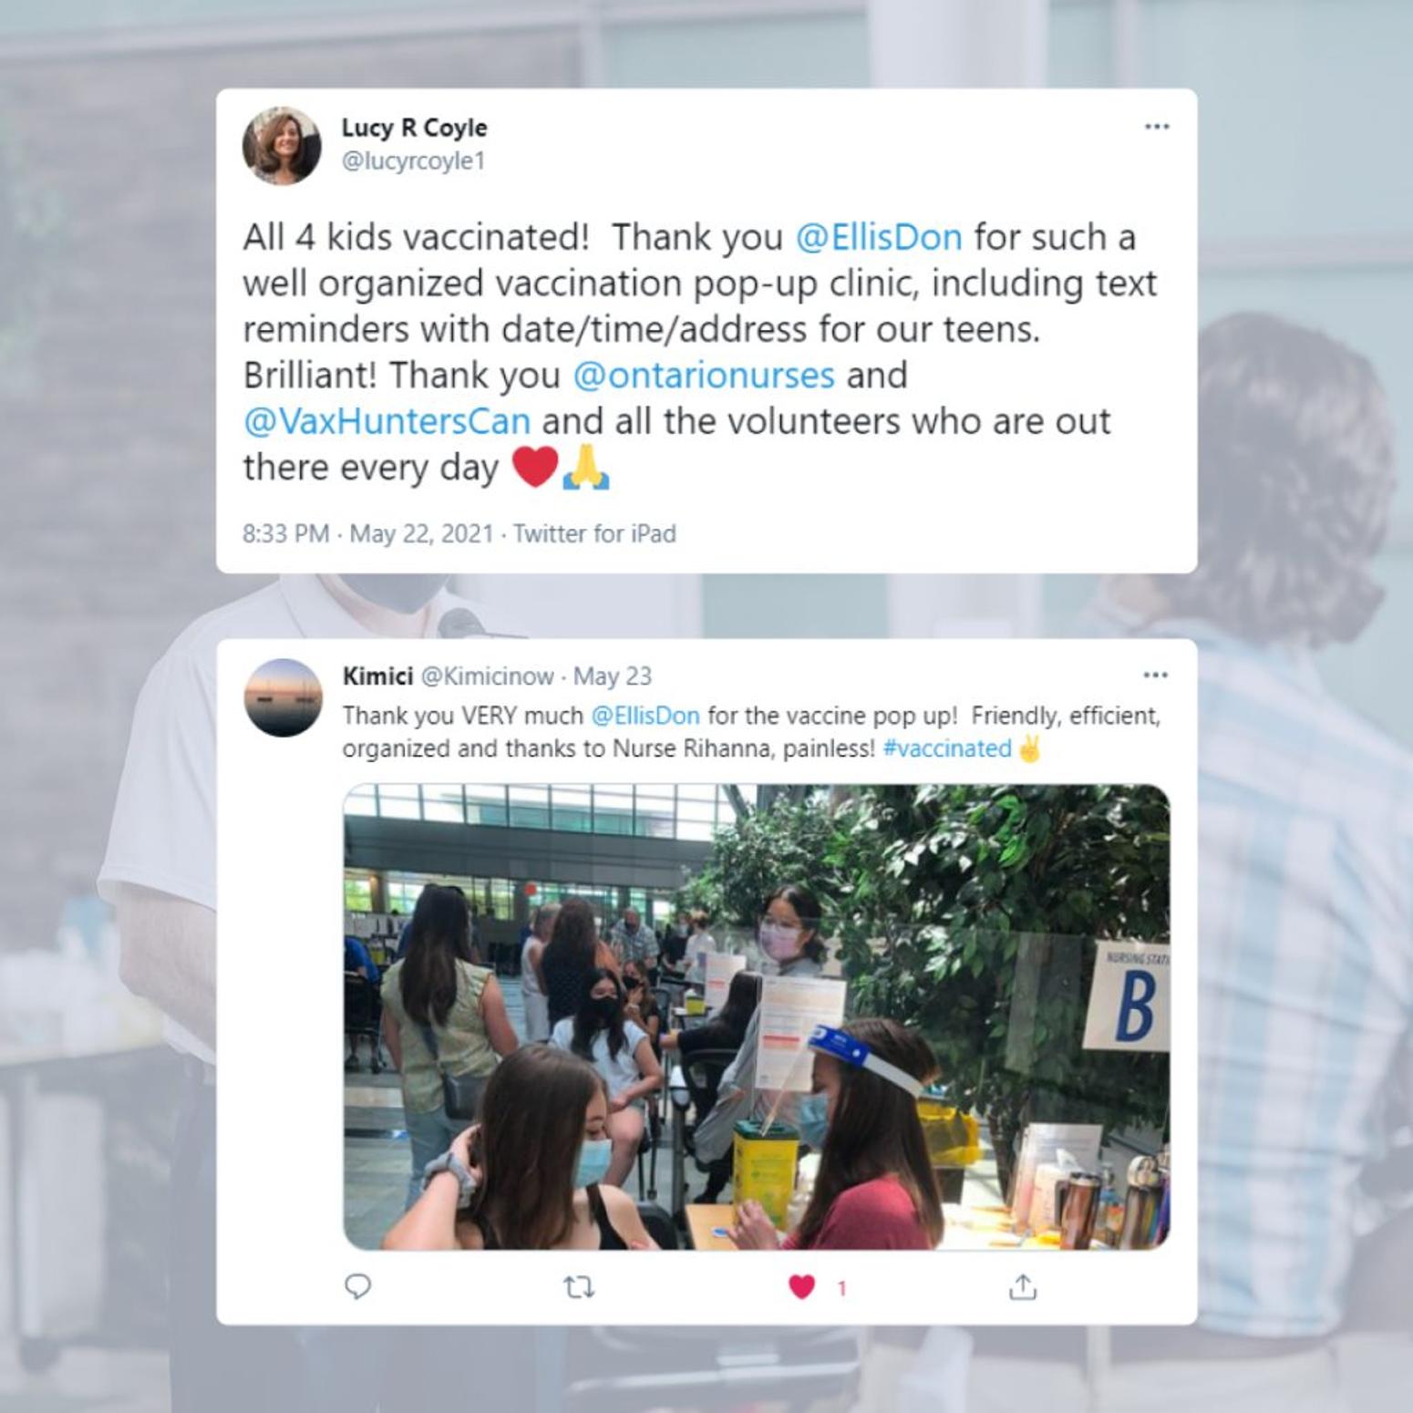Screen dimensions: 1413x1413
Task: Open the May 23 tweet date link
Action: click(613, 676)
